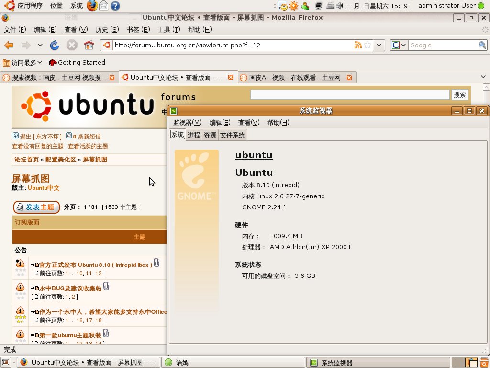The image size is (490, 368).
Task: Click the URL address field
Action: click(233, 45)
